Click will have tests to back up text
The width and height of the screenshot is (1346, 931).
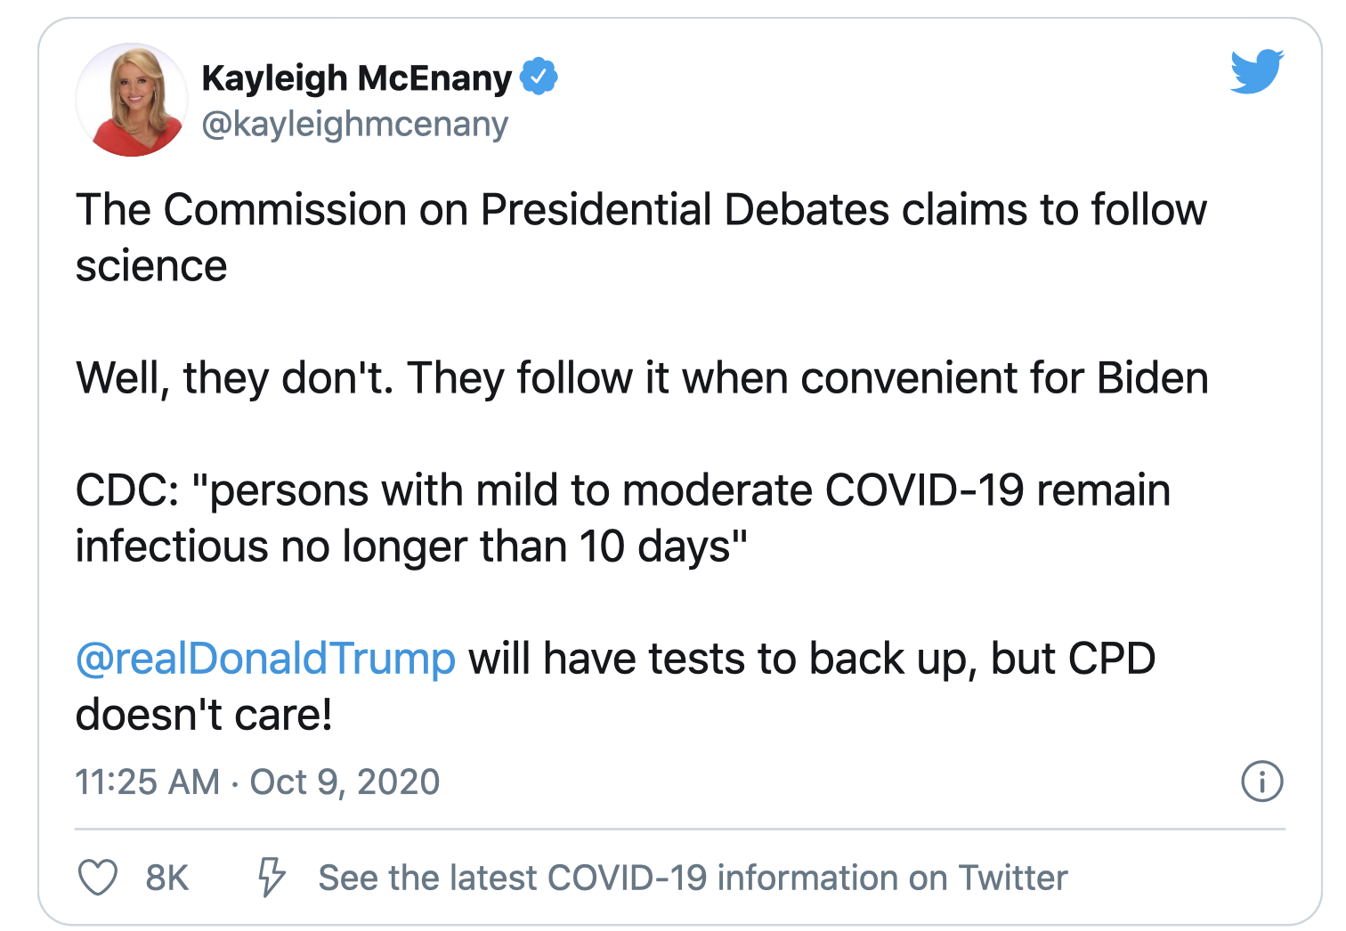click(x=723, y=660)
